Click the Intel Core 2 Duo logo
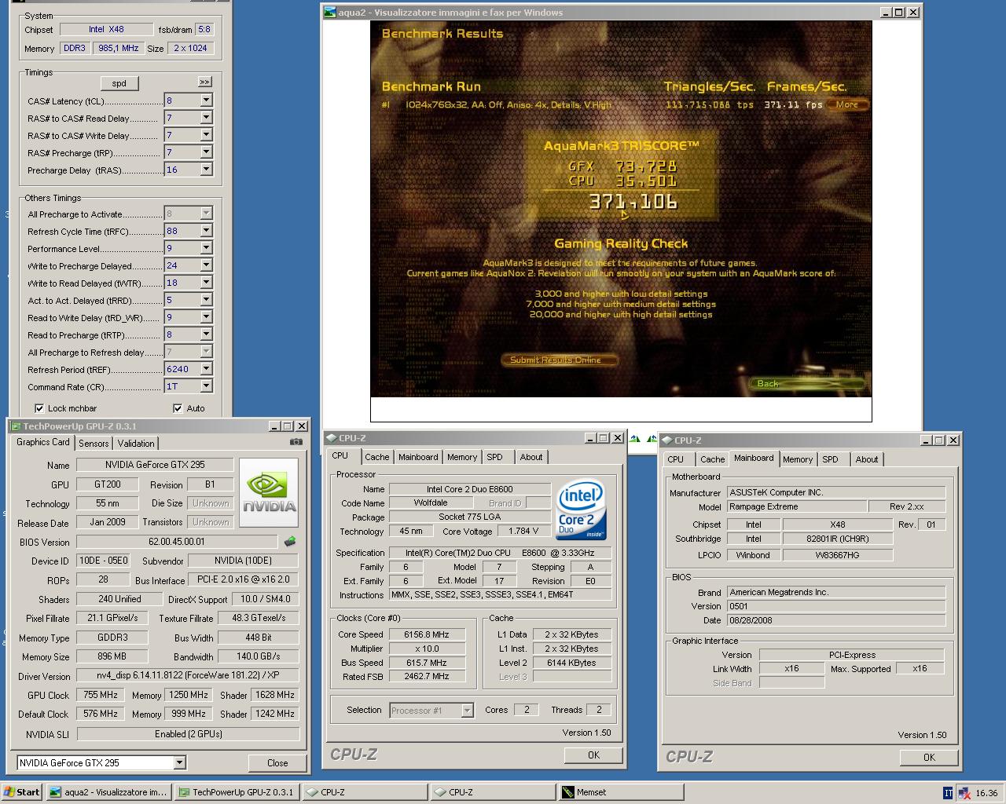 click(581, 510)
